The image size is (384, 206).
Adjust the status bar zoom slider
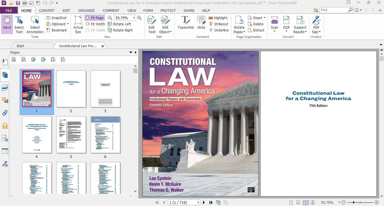click(x=353, y=202)
